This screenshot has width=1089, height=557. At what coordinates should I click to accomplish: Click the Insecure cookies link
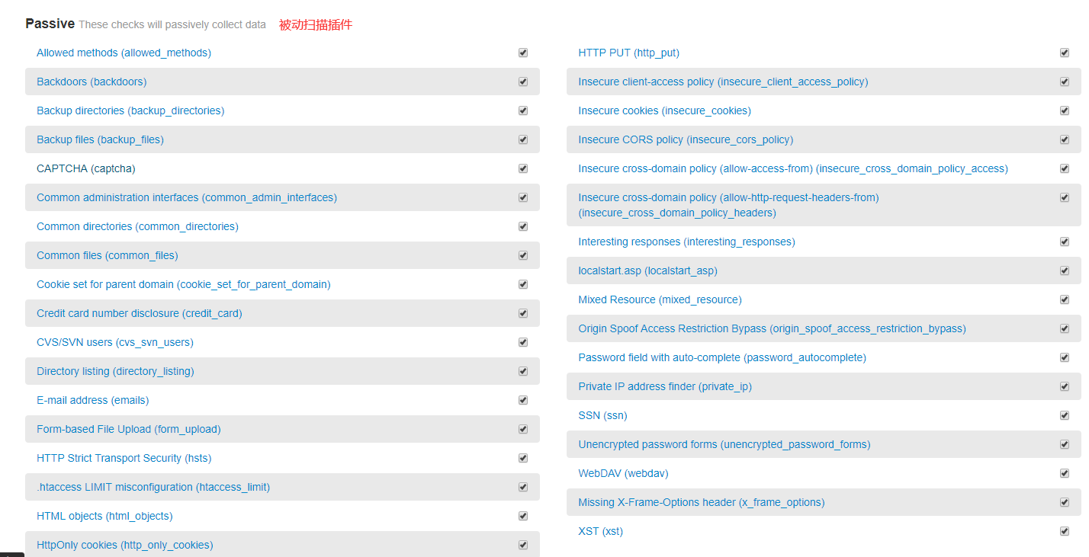click(664, 110)
